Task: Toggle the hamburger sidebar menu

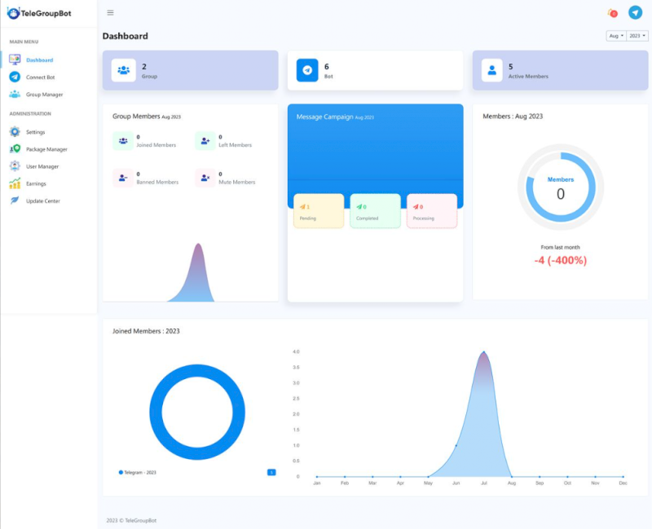Action: tap(110, 12)
